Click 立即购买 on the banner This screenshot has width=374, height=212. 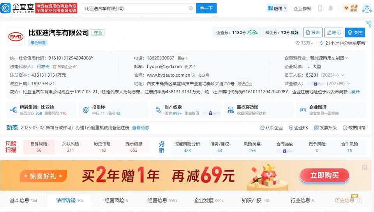pos(325,175)
